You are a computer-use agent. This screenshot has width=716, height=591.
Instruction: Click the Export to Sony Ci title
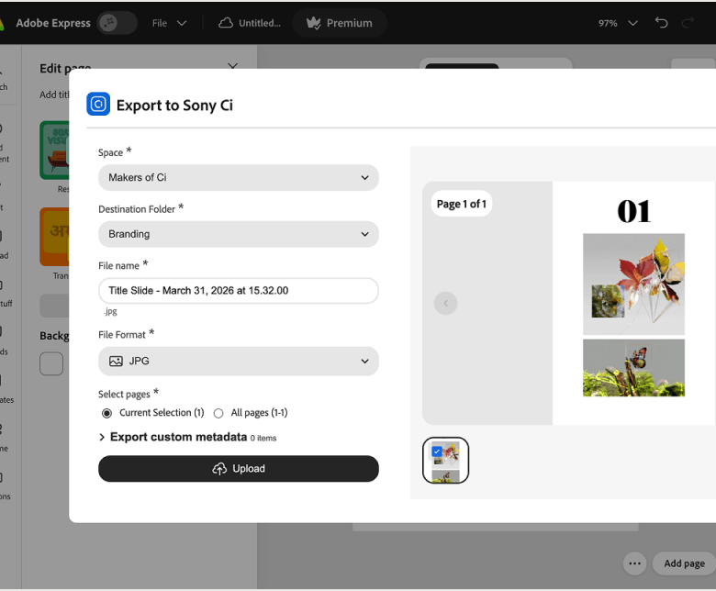[x=174, y=106]
